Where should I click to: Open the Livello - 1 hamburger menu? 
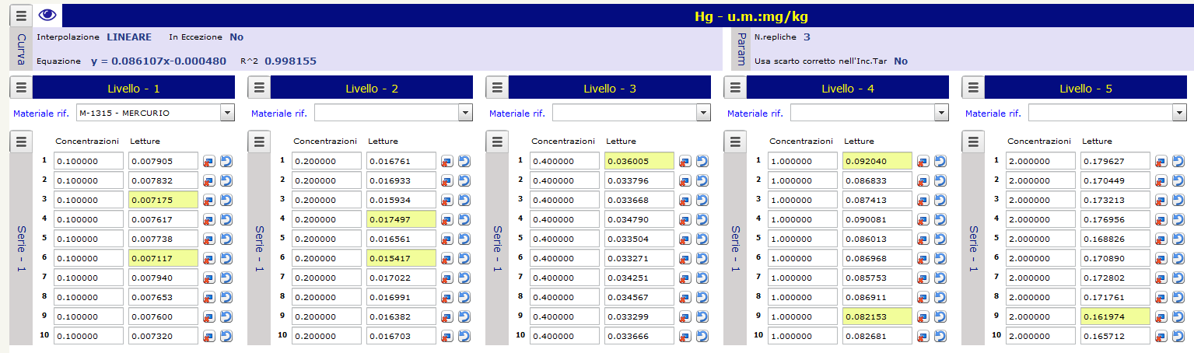[x=22, y=88]
